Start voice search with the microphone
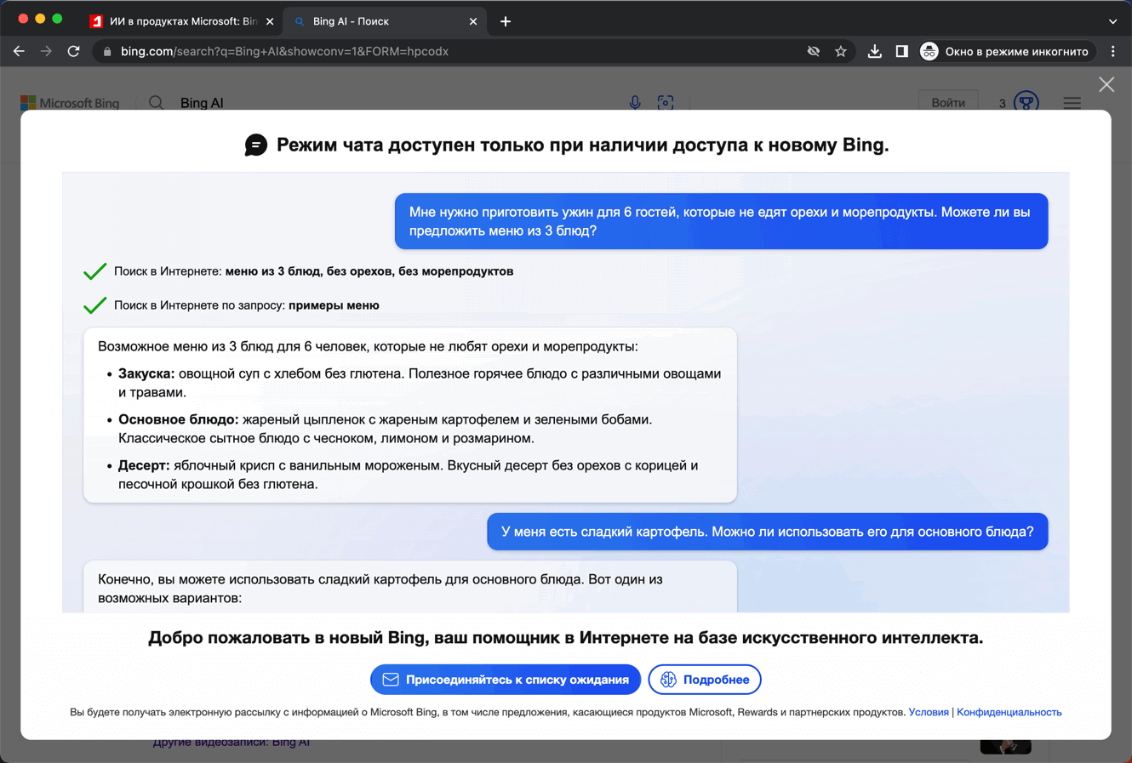The image size is (1132, 763). pyautogui.click(x=635, y=103)
